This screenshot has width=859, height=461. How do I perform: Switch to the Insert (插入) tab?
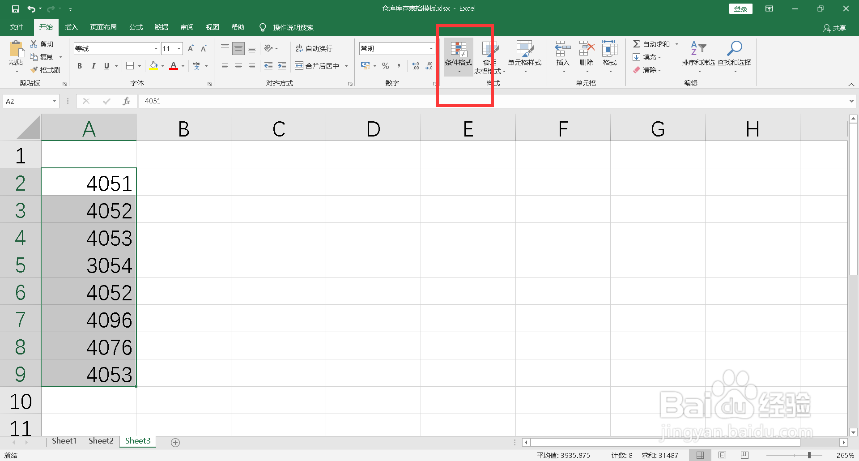(x=71, y=27)
